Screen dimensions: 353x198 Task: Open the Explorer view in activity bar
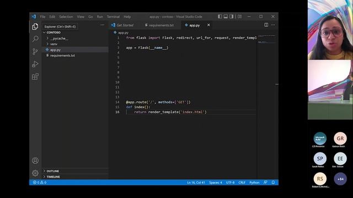coord(35,26)
